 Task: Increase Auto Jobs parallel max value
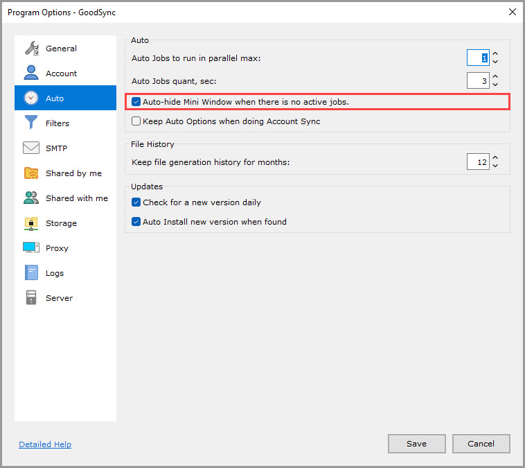pos(495,53)
